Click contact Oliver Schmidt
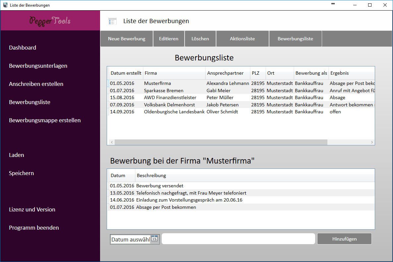The image size is (393, 262). (x=222, y=112)
